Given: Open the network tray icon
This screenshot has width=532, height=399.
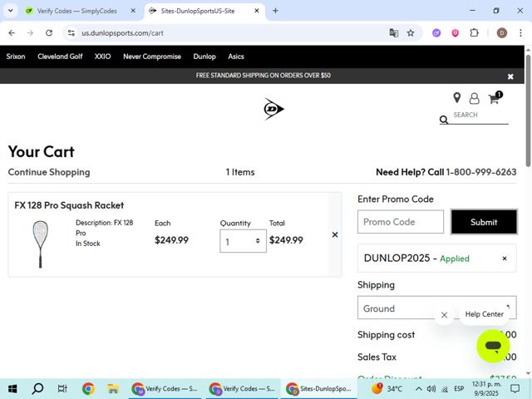Looking at the screenshot, I should click(445, 389).
